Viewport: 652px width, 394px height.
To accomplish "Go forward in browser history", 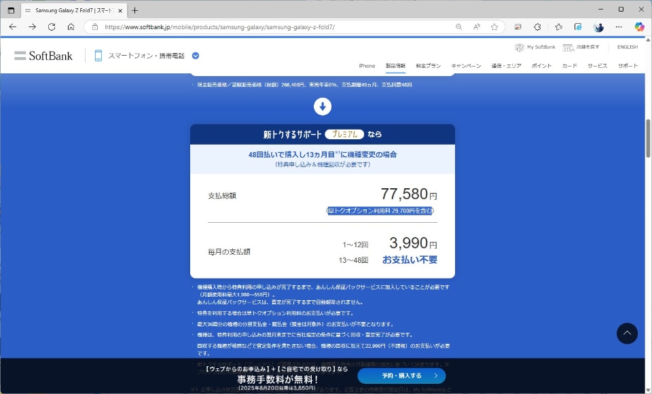I will click(x=32, y=27).
